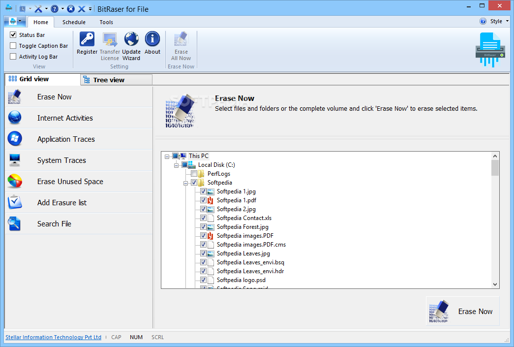Uncheck the Softpedia folder checkbox
Viewport: 514px width, 347px height.
coord(194,182)
